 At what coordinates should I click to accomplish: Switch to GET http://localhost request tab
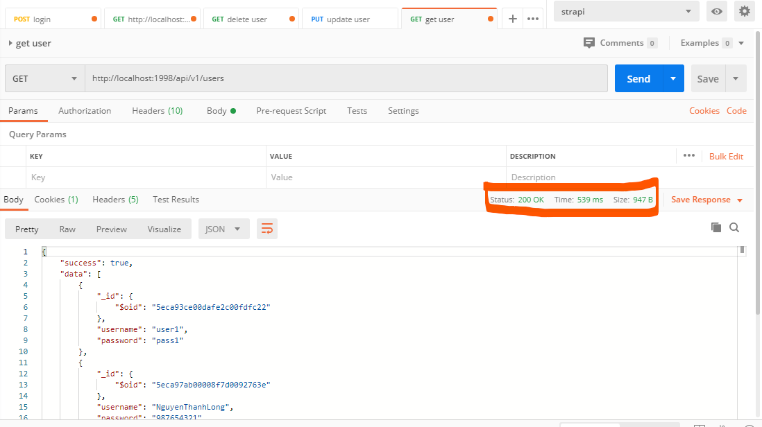tap(152, 19)
